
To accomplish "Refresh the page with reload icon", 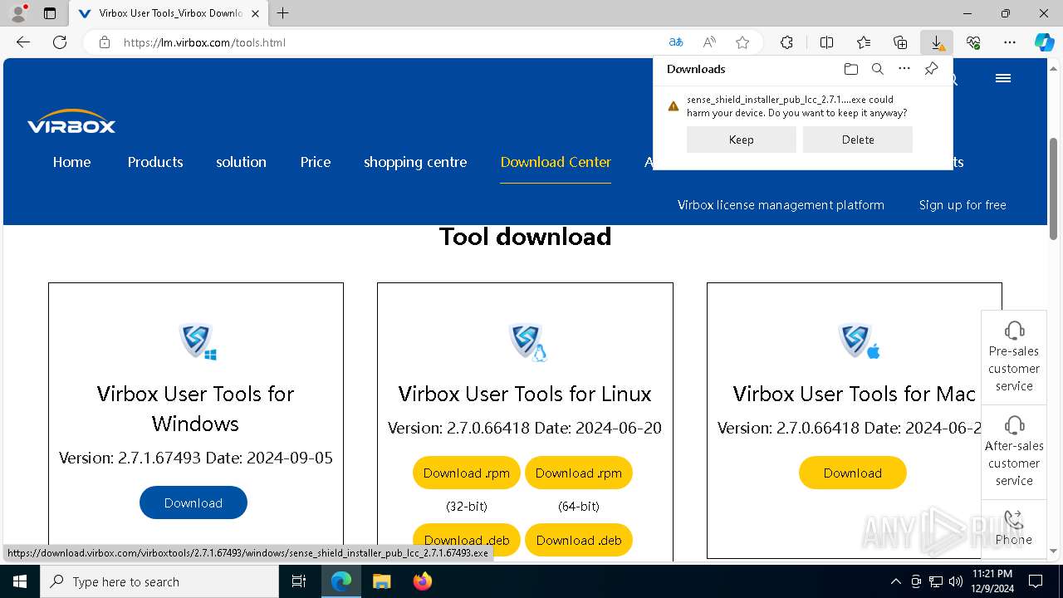I will (60, 42).
